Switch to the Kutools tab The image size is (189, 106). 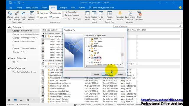[x=82, y=8]
